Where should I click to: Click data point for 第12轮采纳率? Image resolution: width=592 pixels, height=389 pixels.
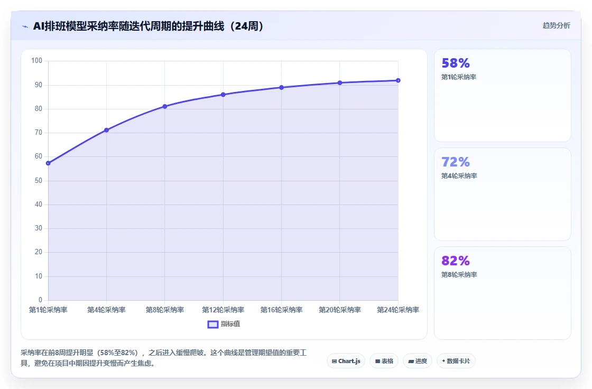(223, 95)
